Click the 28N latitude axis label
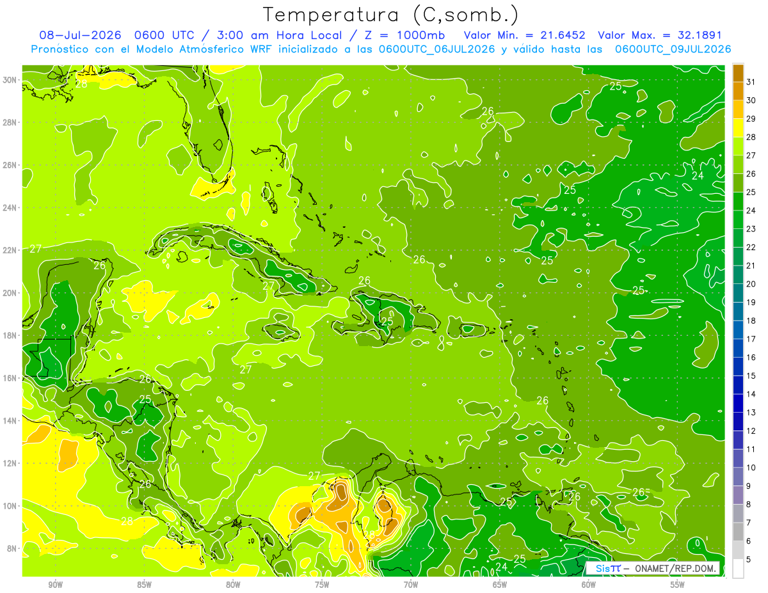Viewport: 768px width, 593px height. [x=10, y=122]
